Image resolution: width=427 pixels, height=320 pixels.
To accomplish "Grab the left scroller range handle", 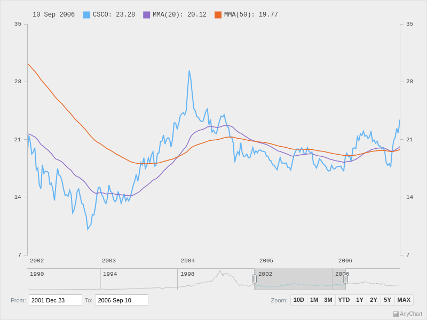I will click(x=254, y=279).
